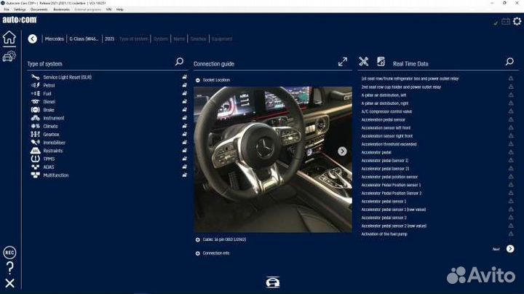Click the car icon at bottom center
The height and width of the screenshot is (294, 524).
pyautogui.click(x=273, y=282)
